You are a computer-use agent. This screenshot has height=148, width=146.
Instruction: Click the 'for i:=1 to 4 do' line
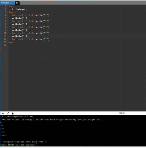coord(31,33)
